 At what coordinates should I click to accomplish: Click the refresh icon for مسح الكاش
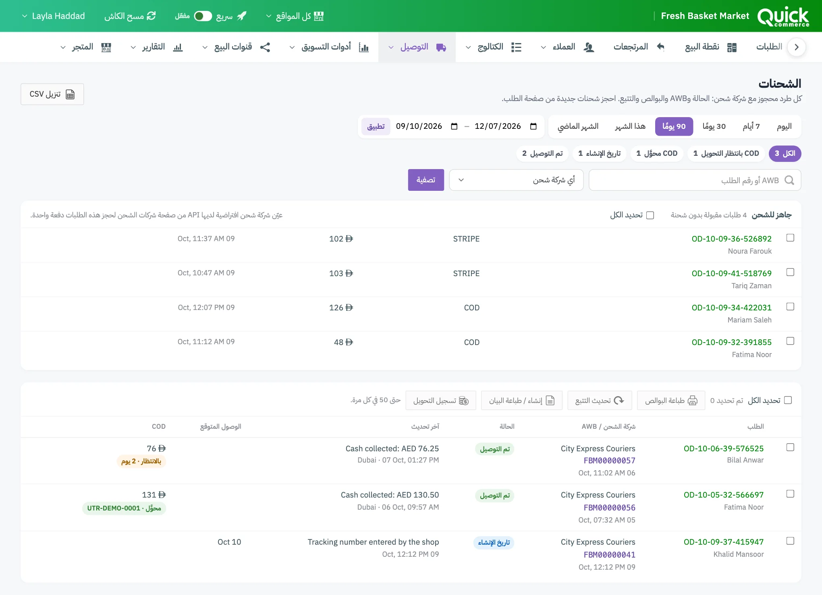click(151, 16)
